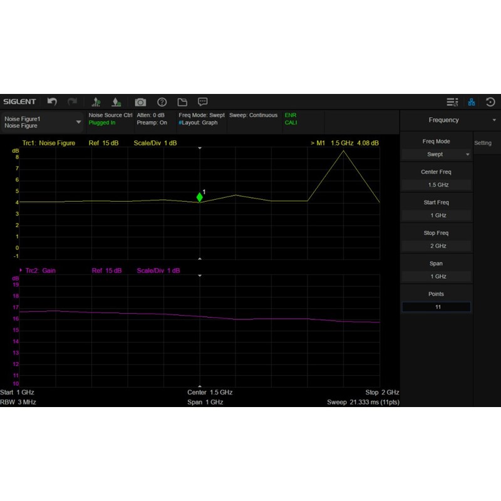Click the green marker 1 diamond
Image resolution: width=501 pixels, height=501 pixels.
click(200, 197)
